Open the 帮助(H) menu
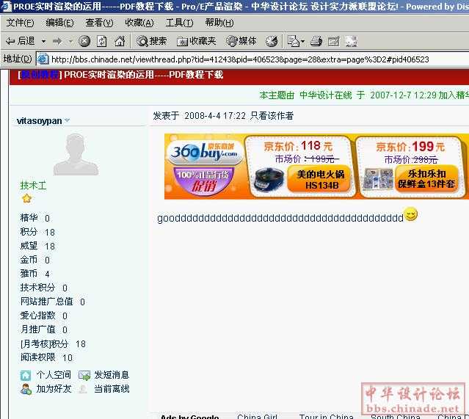The image size is (469, 419). (219, 23)
